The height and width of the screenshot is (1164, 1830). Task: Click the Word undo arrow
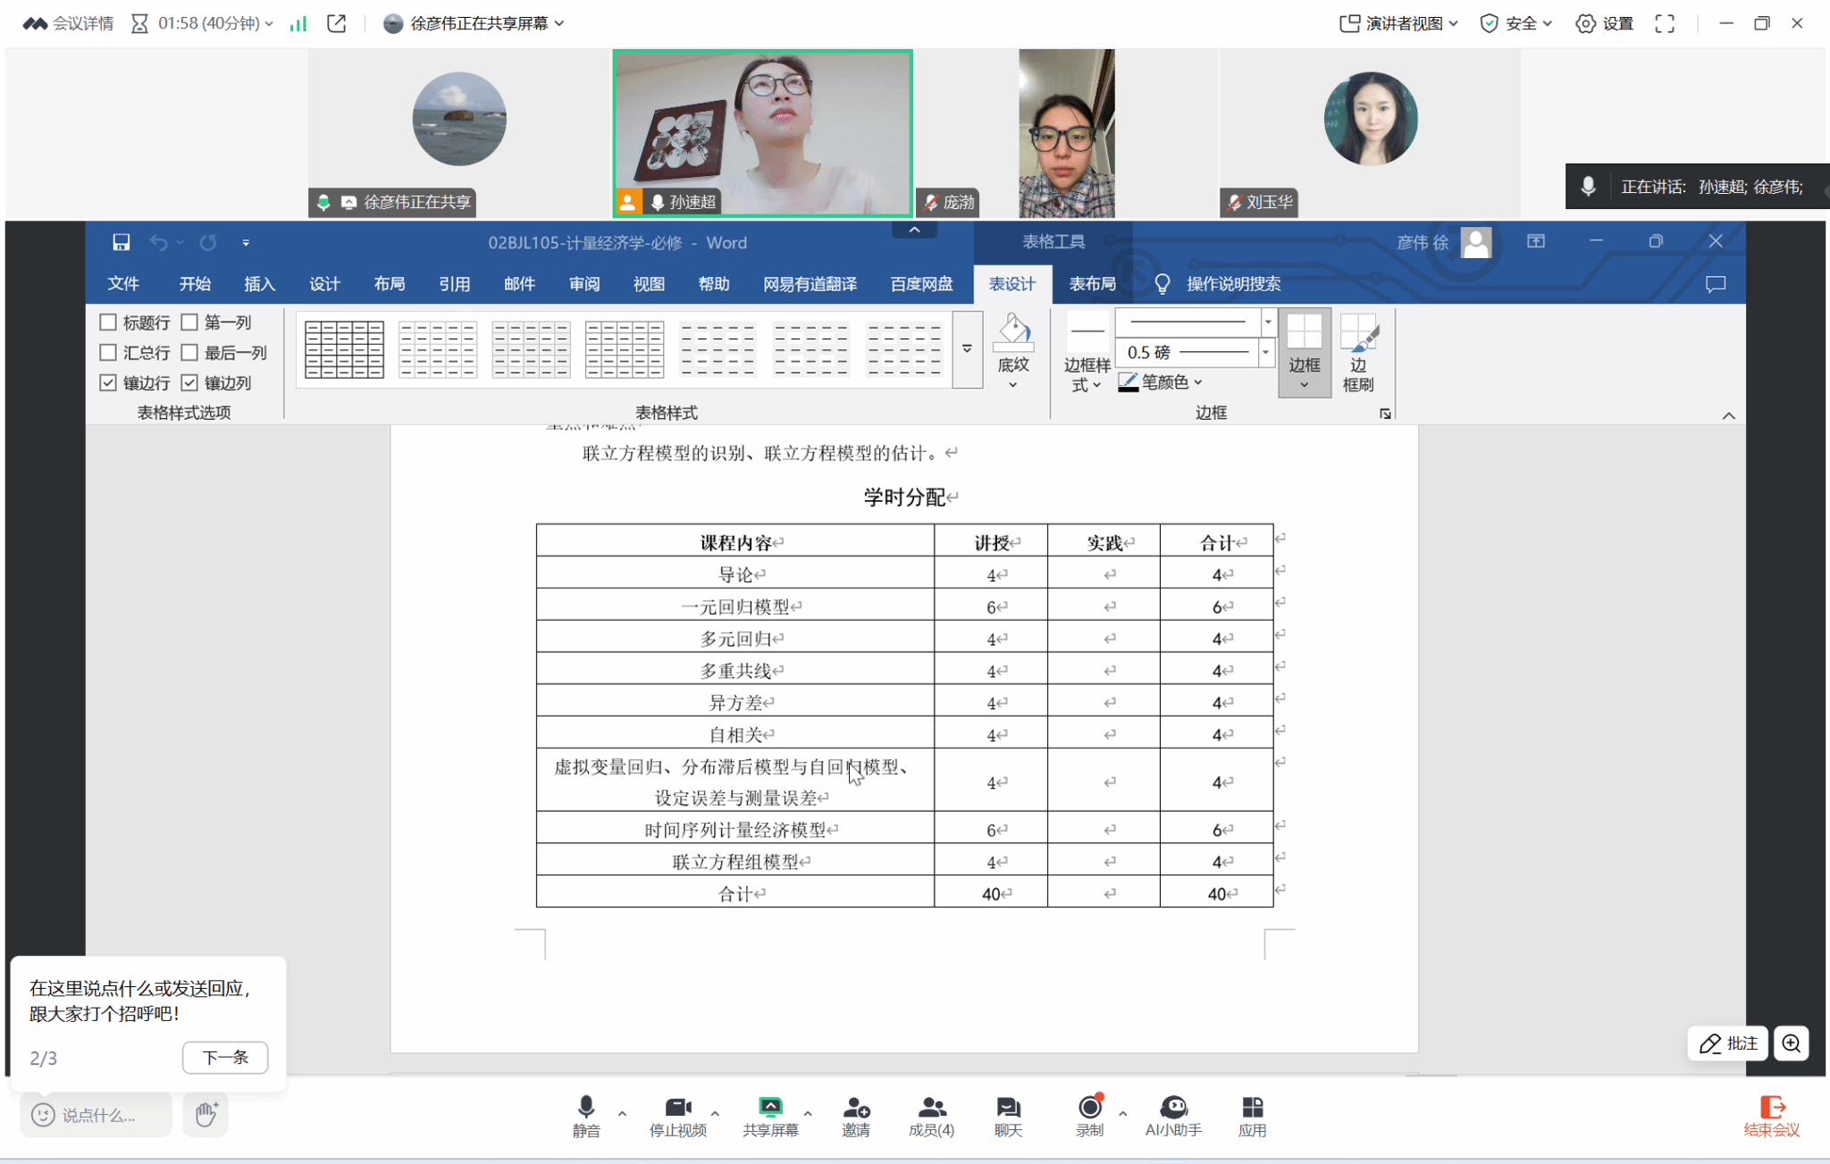tap(158, 242)
